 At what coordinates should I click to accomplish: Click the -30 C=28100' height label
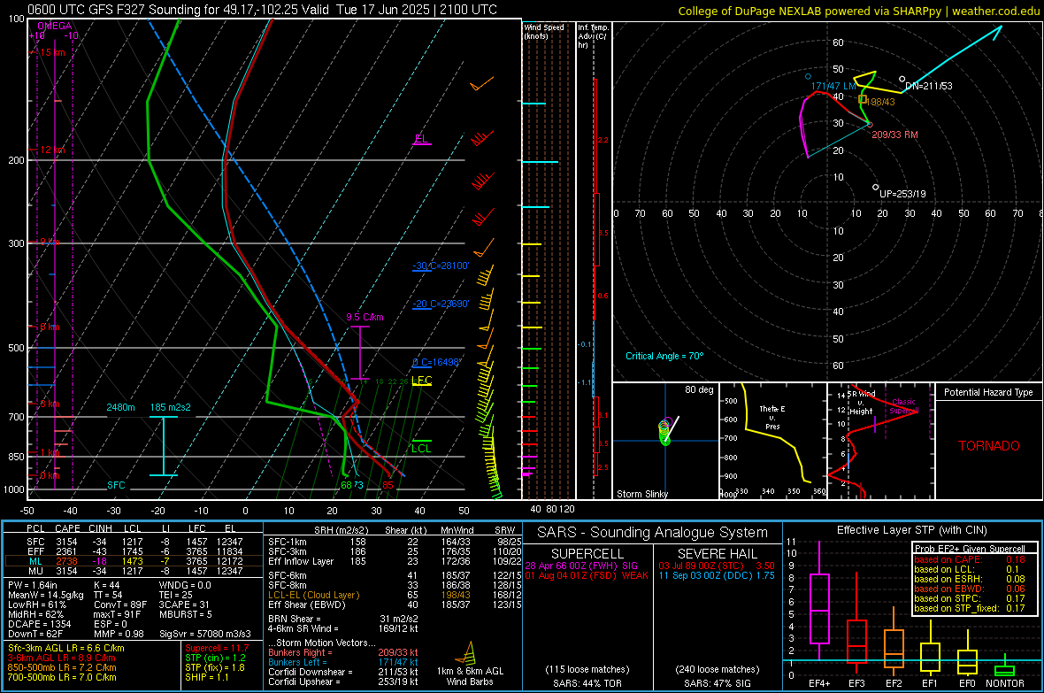coord(441,266)
